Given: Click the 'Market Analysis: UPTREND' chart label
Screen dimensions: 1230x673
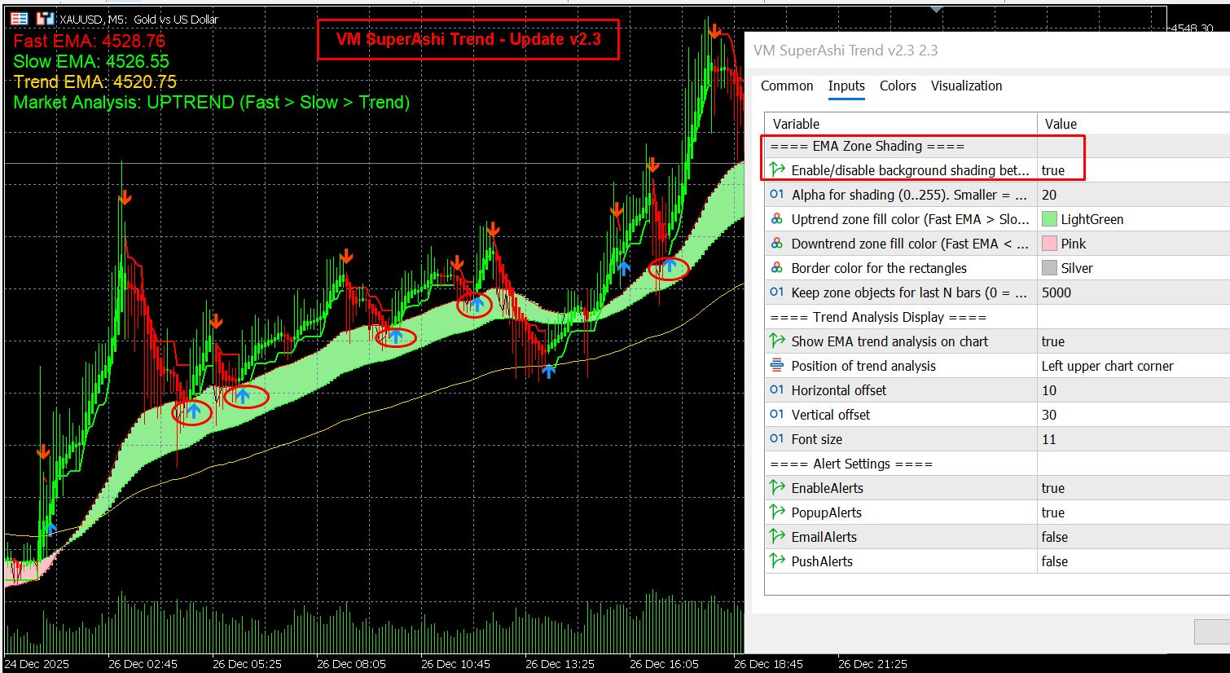Looking at the screenshot, I should point(212,103).
